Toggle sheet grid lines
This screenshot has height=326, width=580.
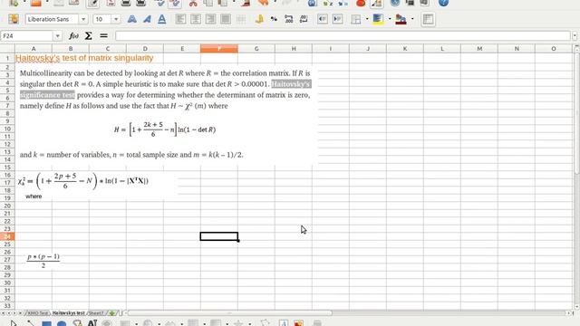428,19
